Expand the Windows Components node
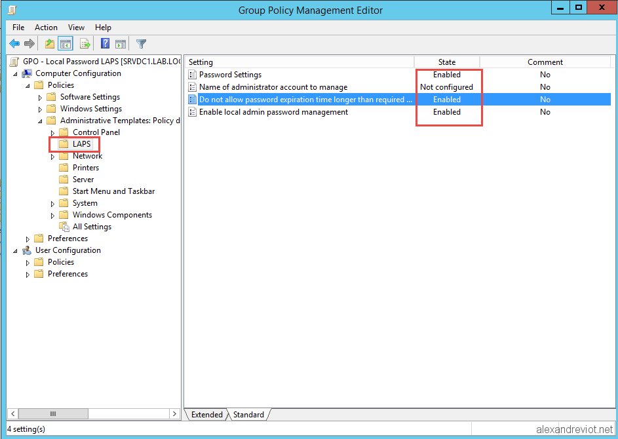This screenshot has width=618, height=439. point(52,216)
